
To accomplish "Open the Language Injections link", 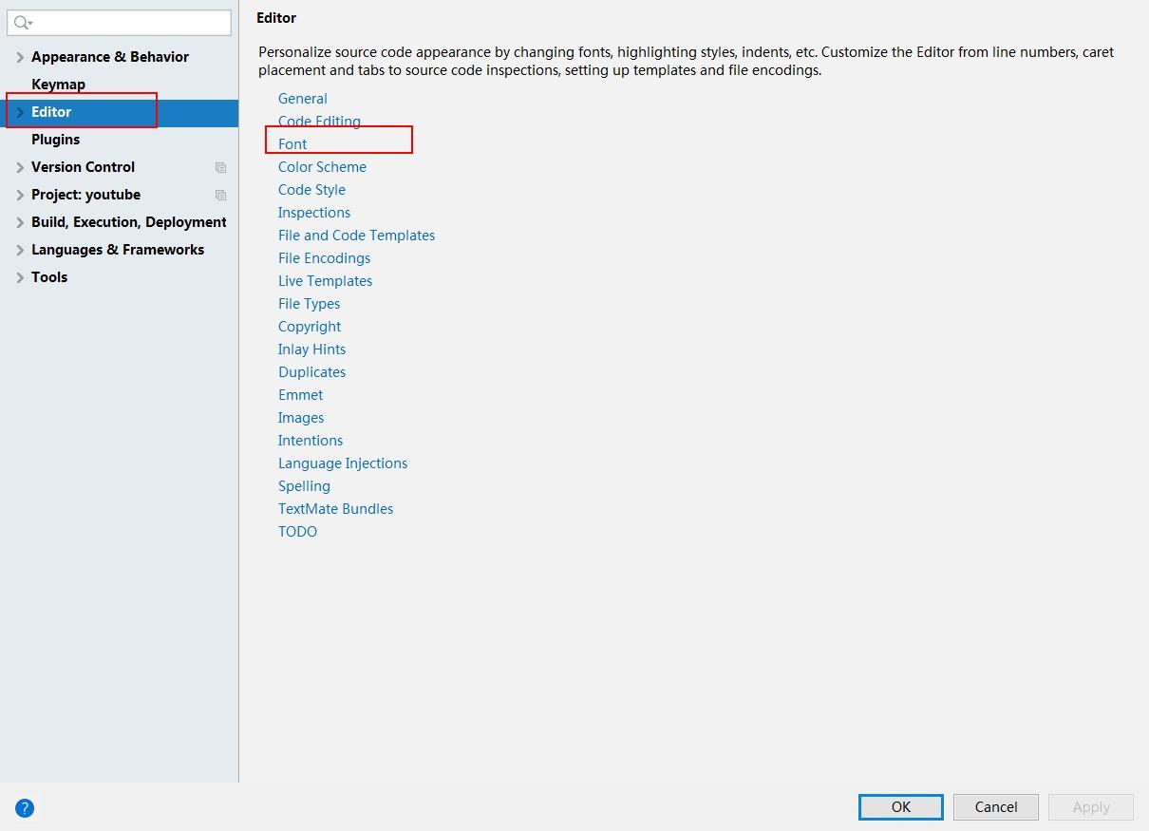I will click(343, 463).
